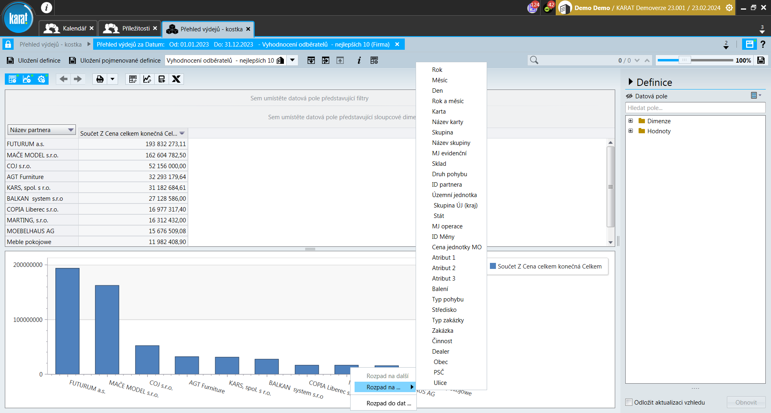Click the zoom slider handle
The height and width of the screenshot is (413, 771).
[684, 60]
